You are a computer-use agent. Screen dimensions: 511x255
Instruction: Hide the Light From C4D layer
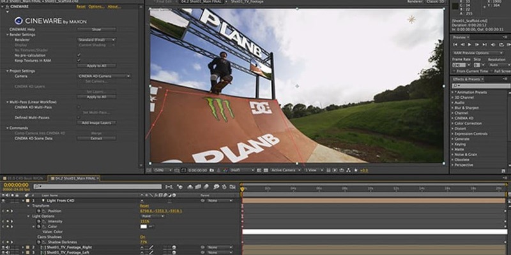(3, 201)
